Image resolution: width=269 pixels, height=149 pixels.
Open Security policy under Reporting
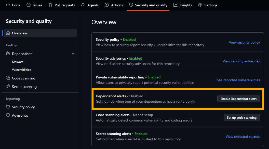pyautogui.click(x=23, y=107)
